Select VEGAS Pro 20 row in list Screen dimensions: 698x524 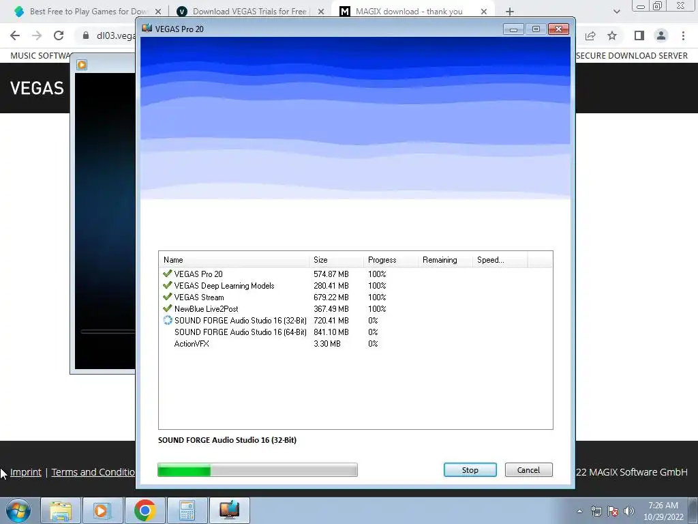click(355, 274)
